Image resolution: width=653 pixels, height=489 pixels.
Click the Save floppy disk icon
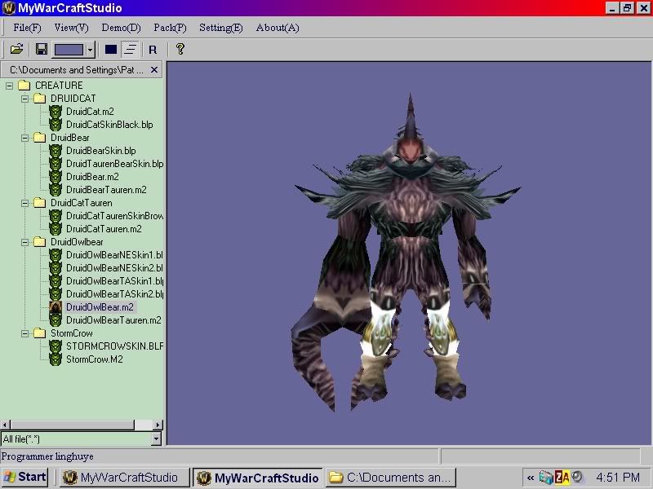pos(42,50)
